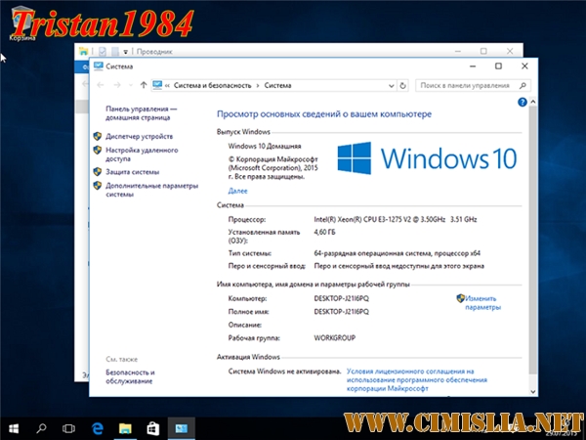The height and width of the screenshot is (440, 586).
Task: Select the Windows 10 Домашняя edition text
Action: [265, 147]
